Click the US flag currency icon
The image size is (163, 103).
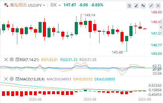click(x=6, y=5)
